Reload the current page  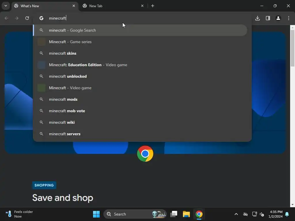[27, 18]
